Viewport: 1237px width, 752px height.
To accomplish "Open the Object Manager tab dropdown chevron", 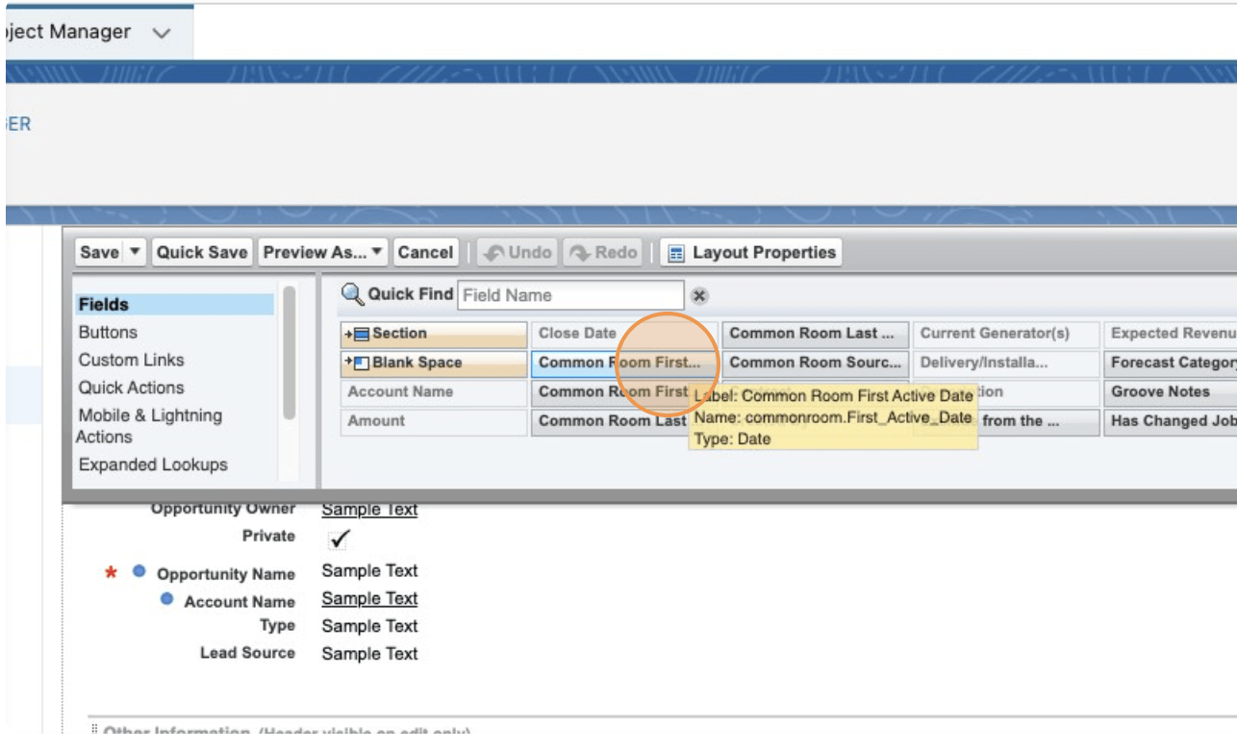I will [x=162, y=33].
